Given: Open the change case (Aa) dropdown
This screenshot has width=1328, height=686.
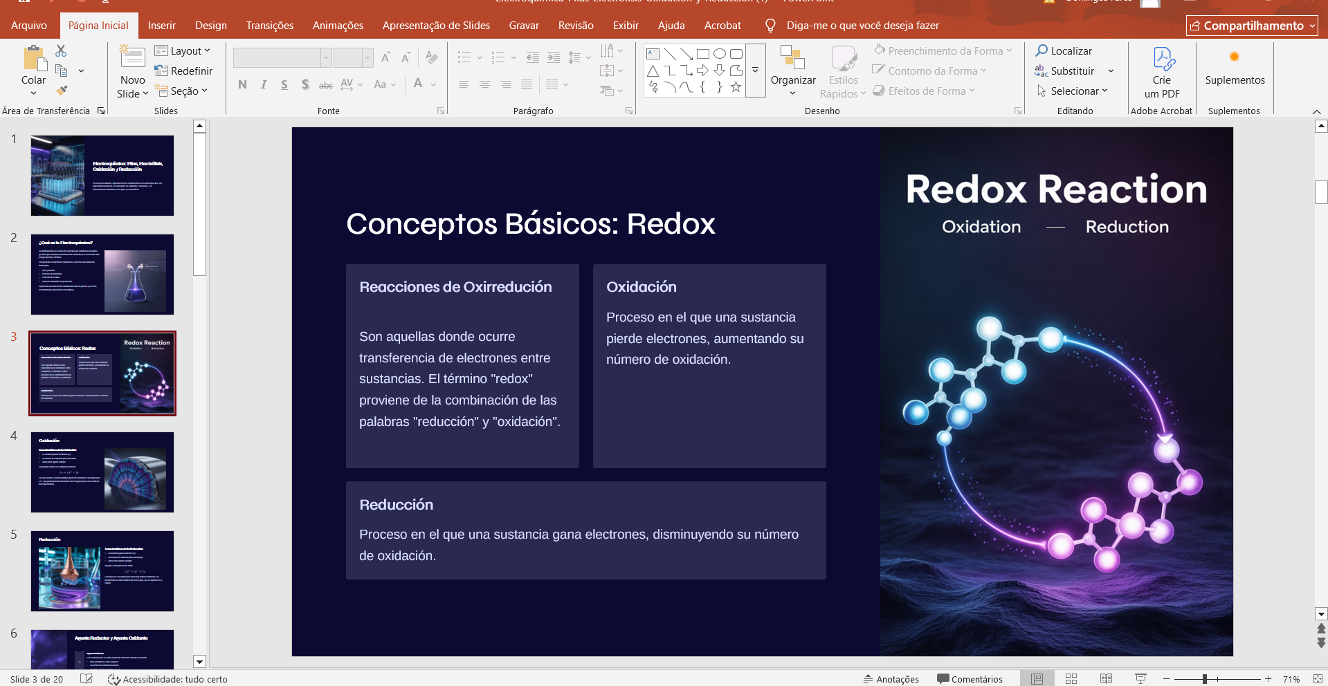Looking at the screenshot, I should (x=385, y=84).
